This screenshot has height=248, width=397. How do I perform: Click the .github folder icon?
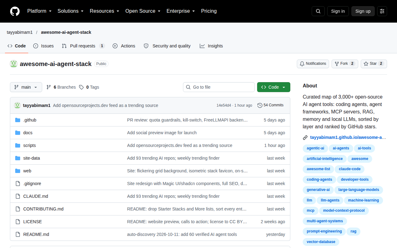18,120
